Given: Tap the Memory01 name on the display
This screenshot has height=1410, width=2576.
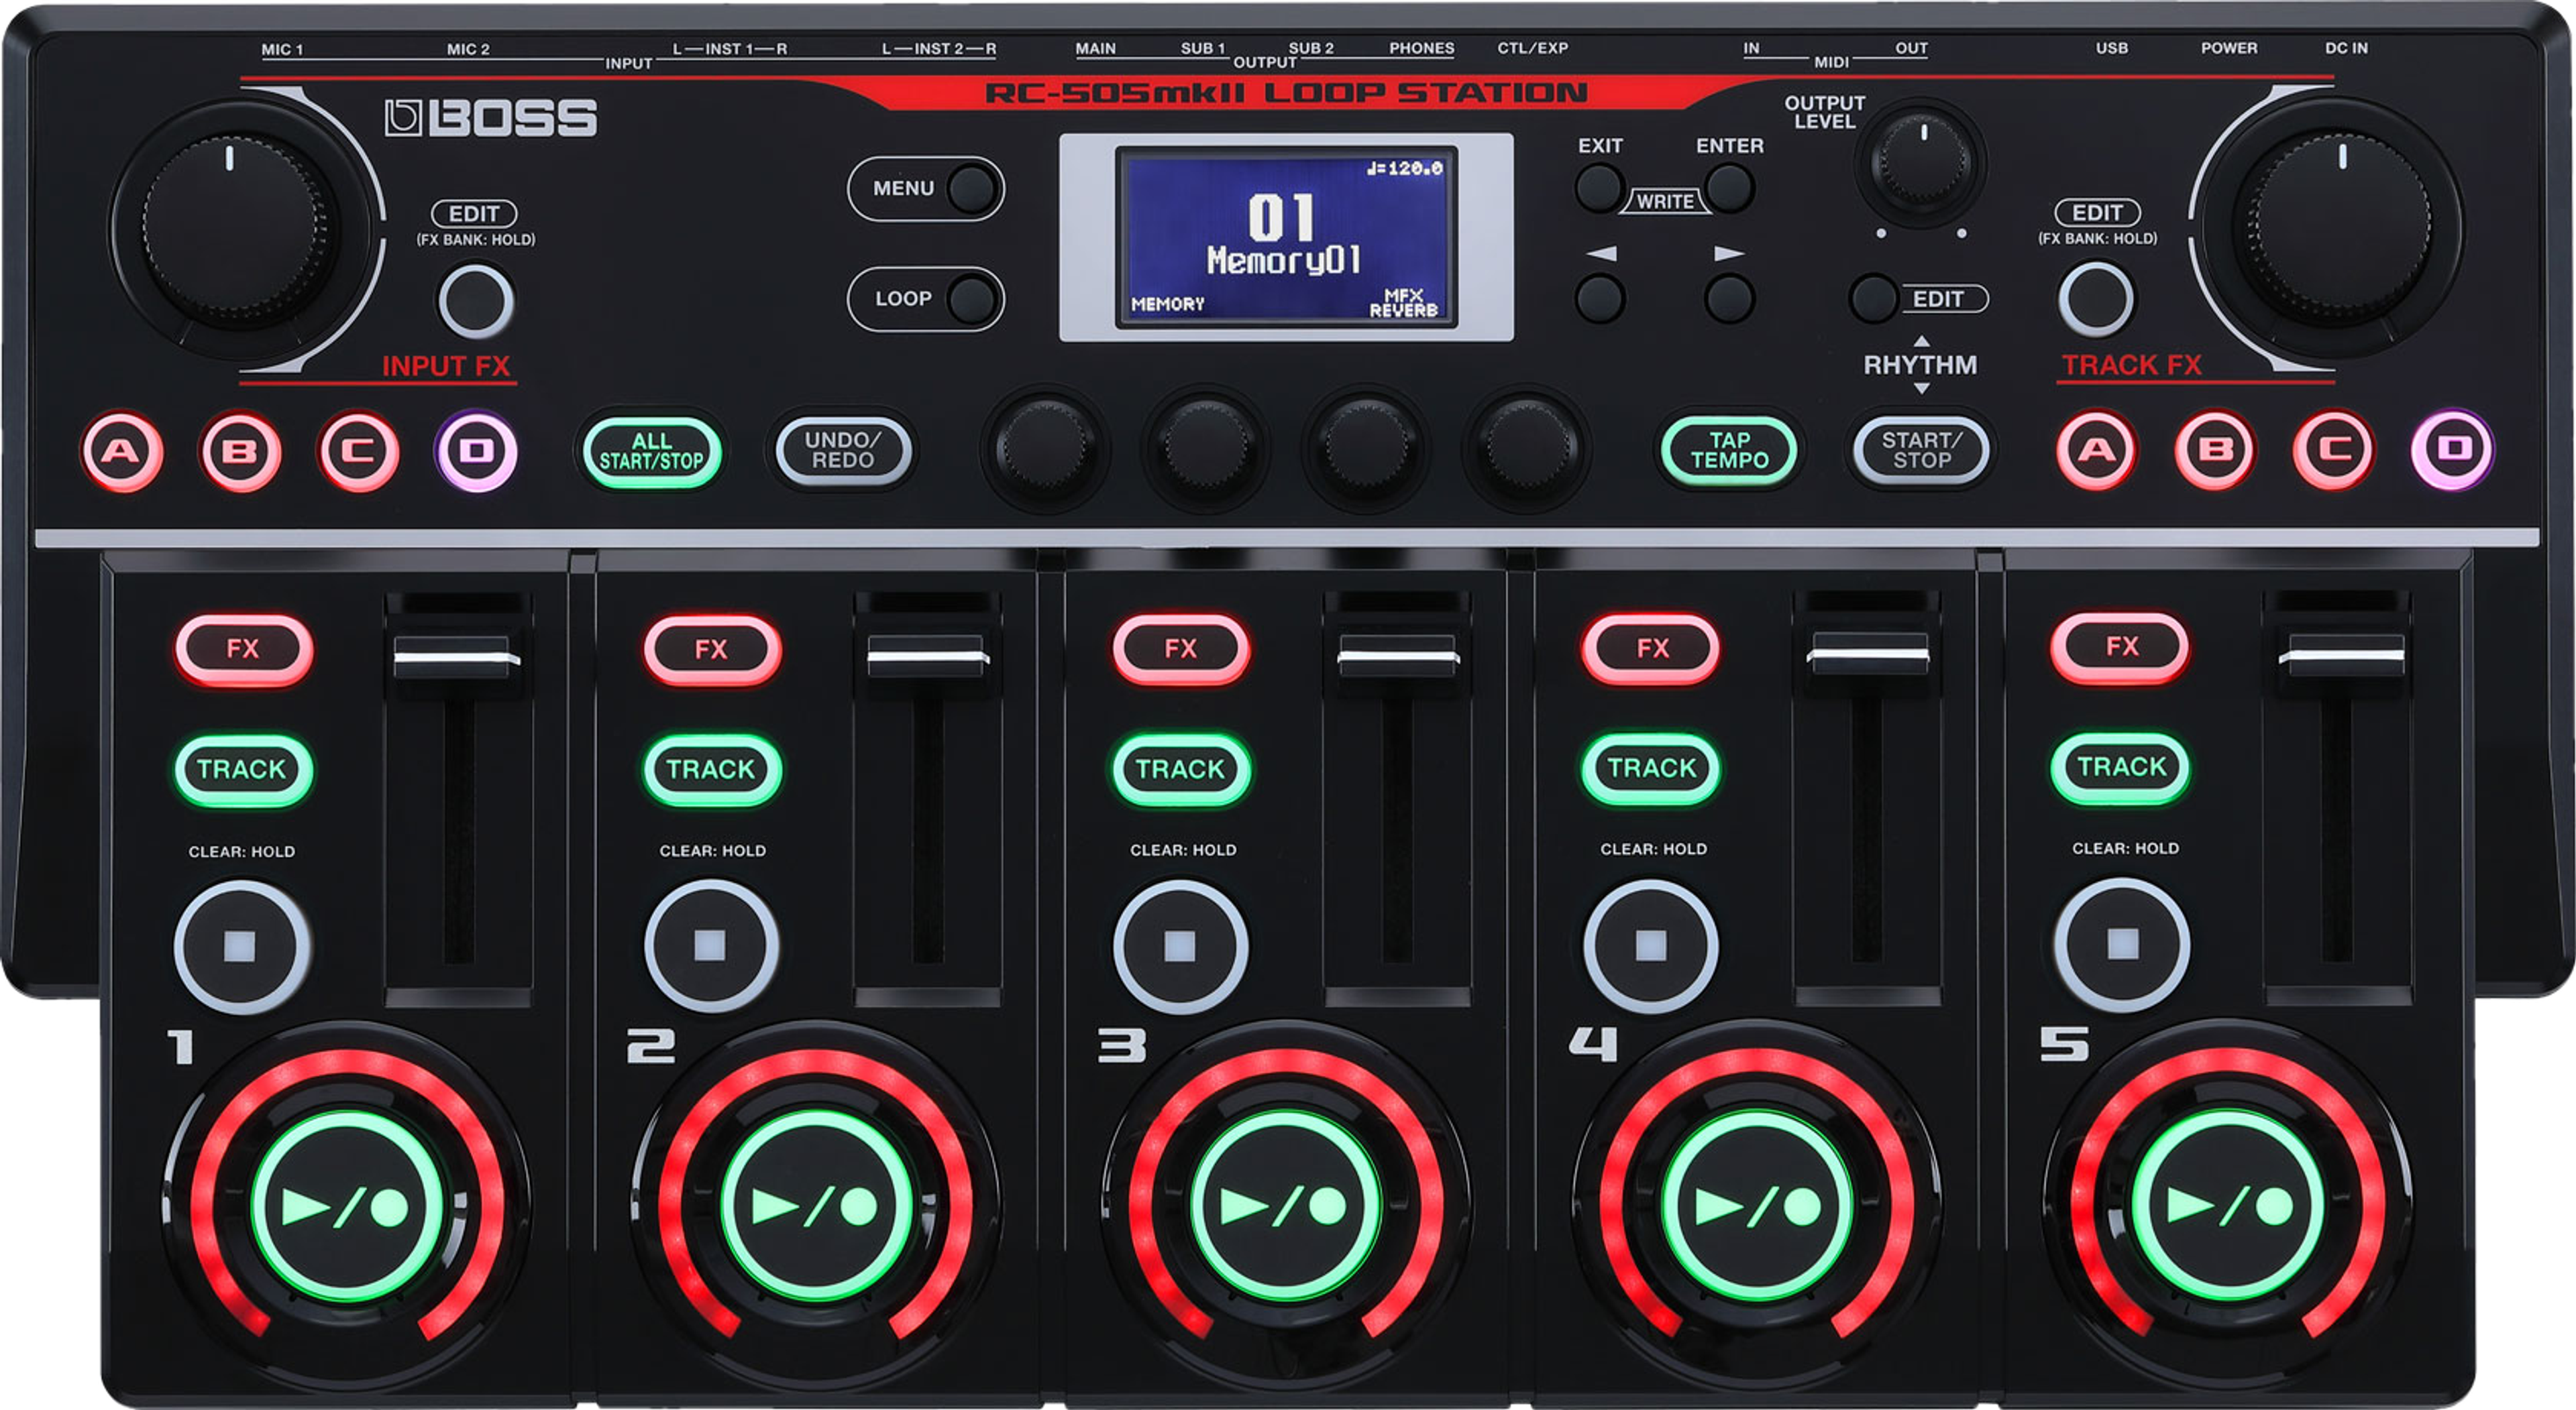Looking at the screenshot, I should click(1284, 261).
